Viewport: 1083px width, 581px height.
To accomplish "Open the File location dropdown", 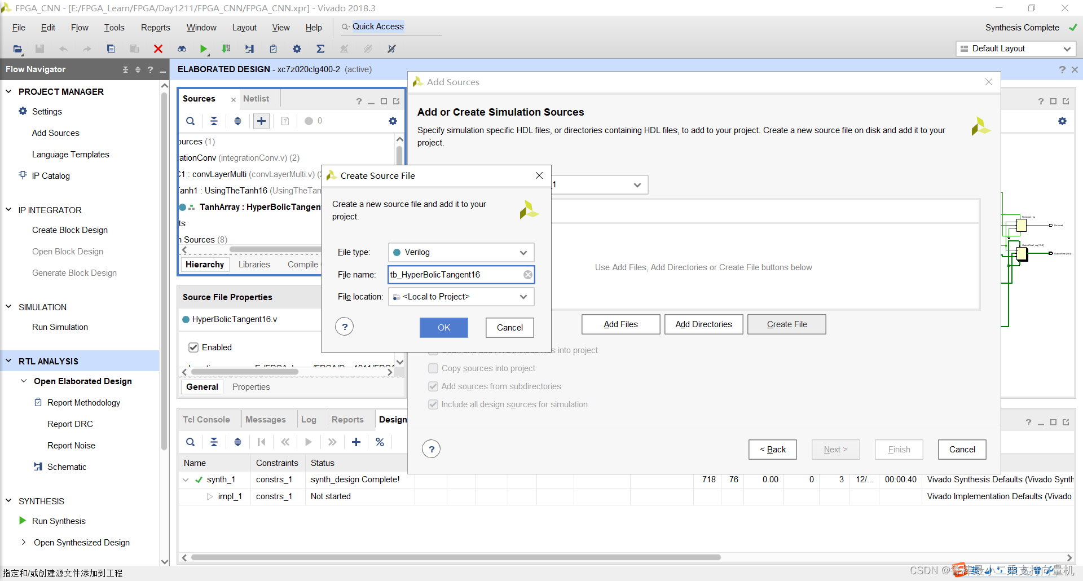I will (x=461, y=297).
